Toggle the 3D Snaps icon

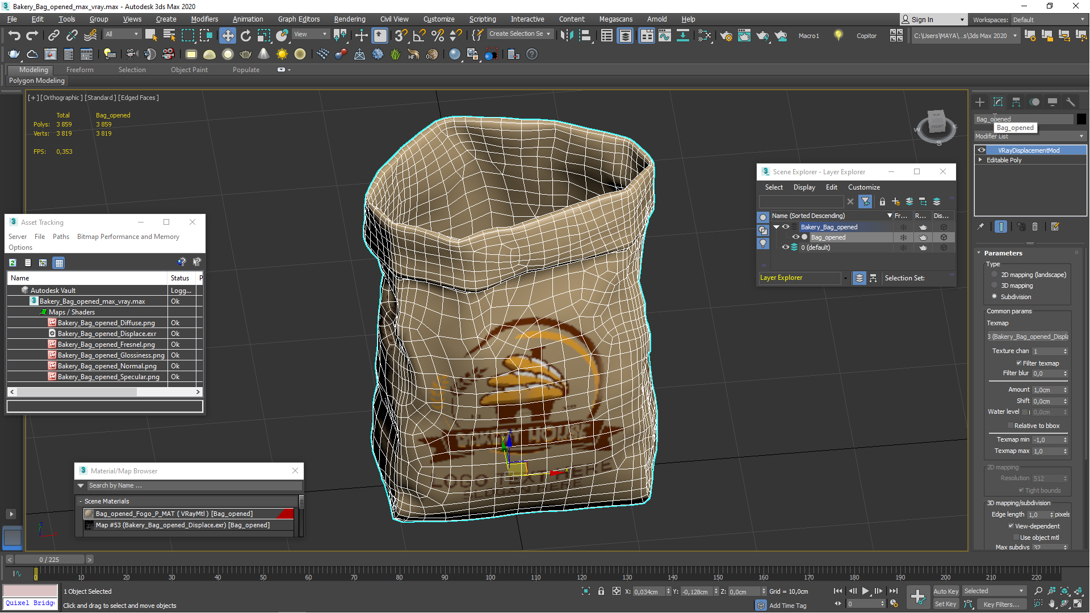coord(401,35)
